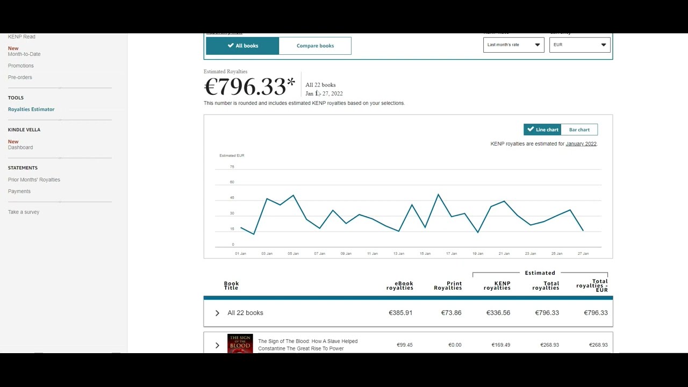Switch to Compare books view

(x=315, y=46)
